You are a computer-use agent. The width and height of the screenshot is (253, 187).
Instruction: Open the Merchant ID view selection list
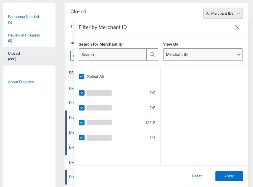pos(203,54)
